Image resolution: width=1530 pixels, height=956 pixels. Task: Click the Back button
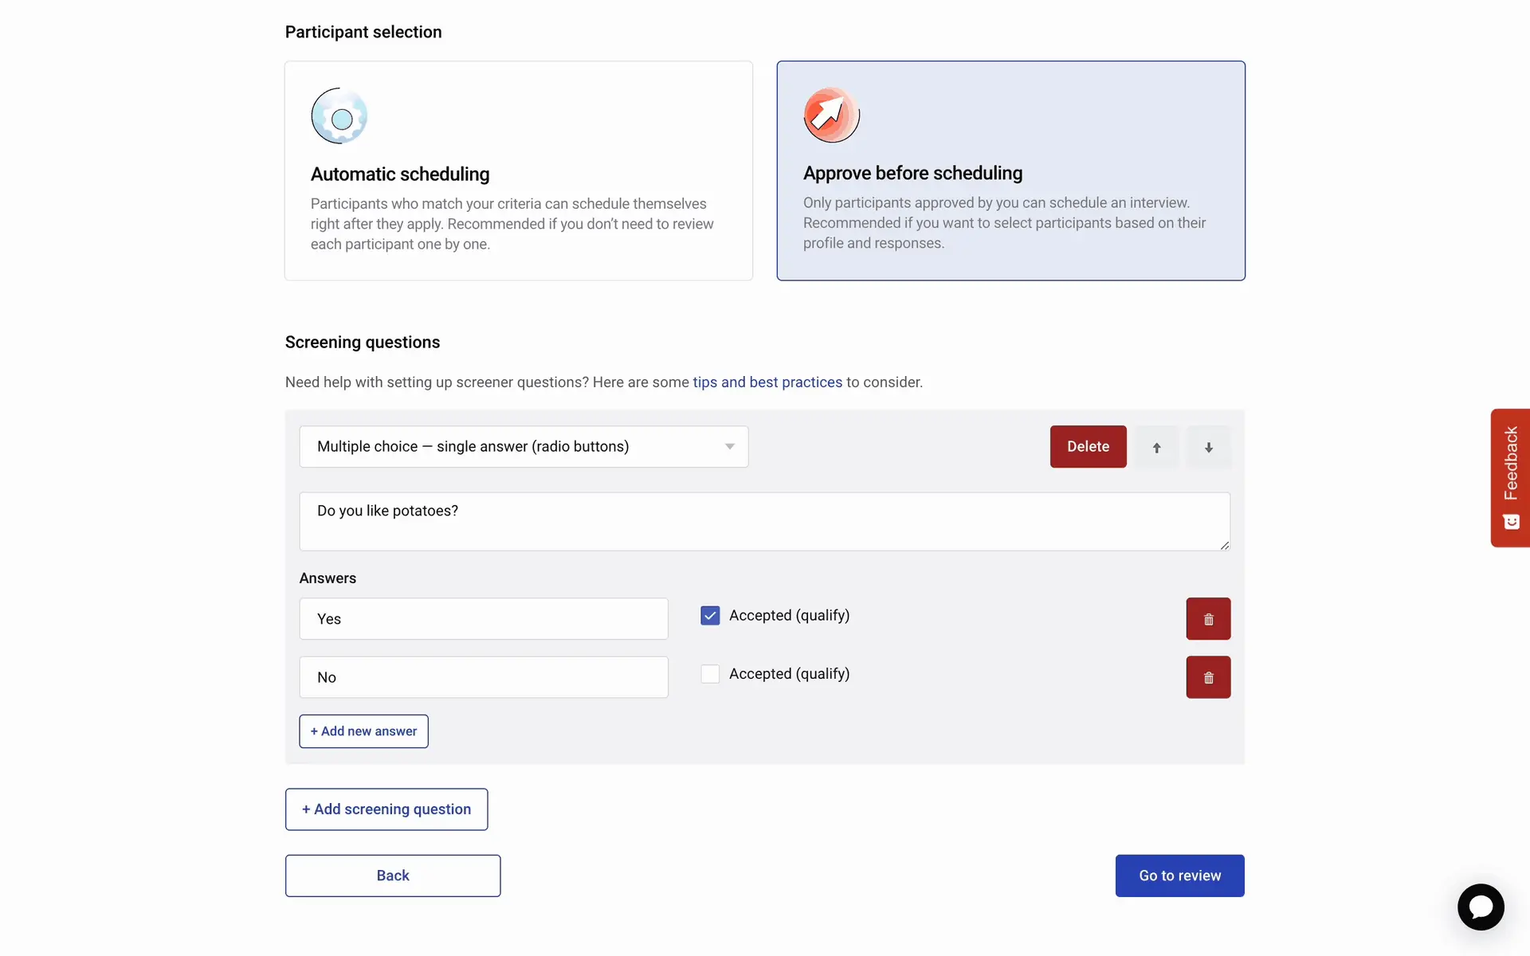[x=393, y=876]
